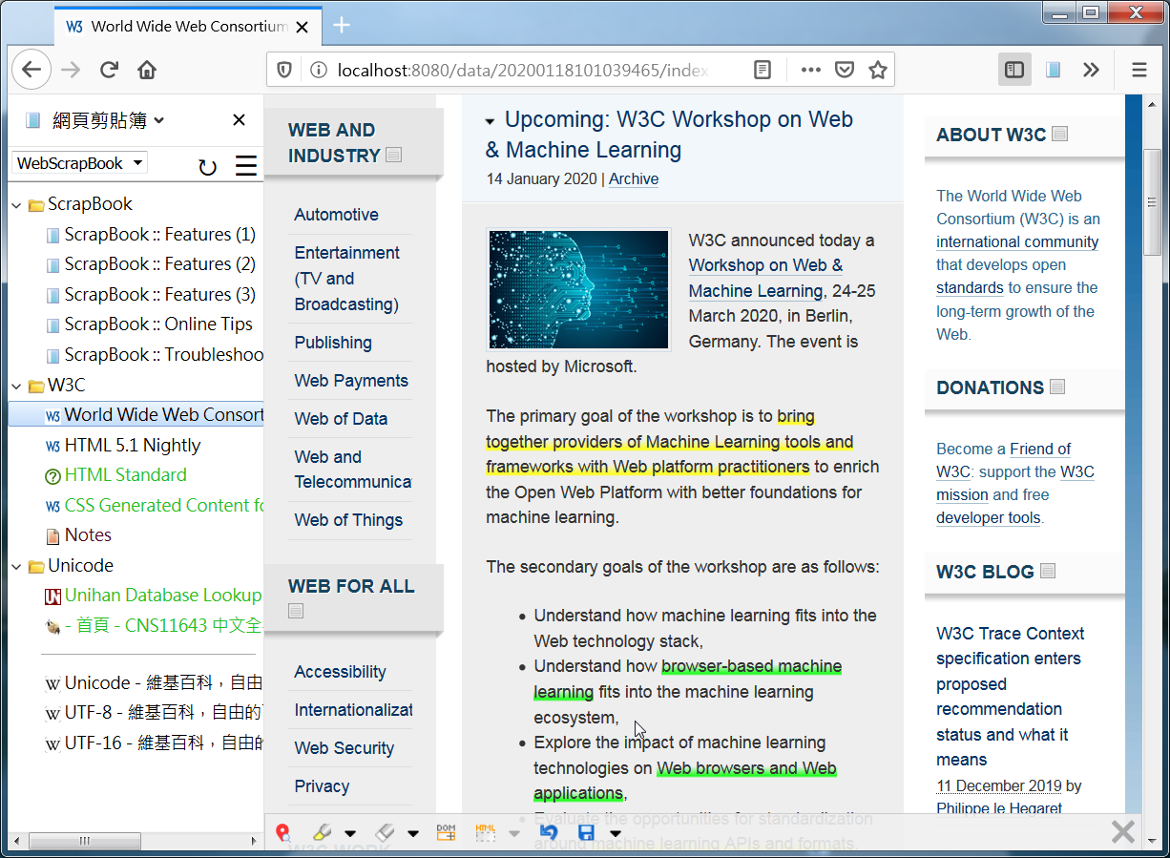Viewport: 1170px width, 858px height.
Task: Open tracking protection shield in address bar
Action: pos(284,70)
